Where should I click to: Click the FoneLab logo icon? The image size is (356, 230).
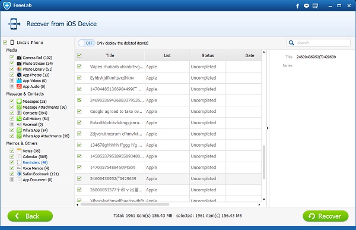pyautogui.click(x=7, y=5)
